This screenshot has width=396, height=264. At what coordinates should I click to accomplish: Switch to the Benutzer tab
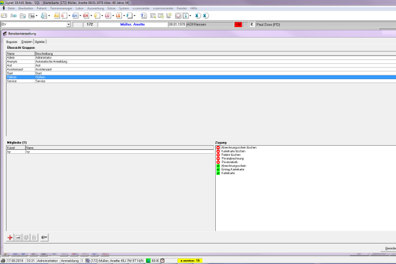pos(12,42)
